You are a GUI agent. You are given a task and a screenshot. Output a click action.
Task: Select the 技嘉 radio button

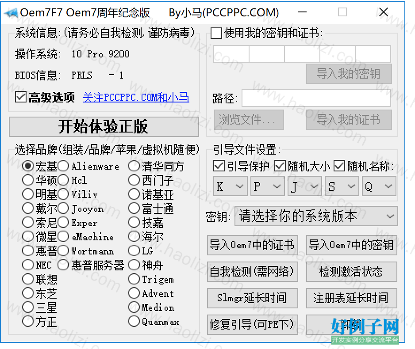[134, 223]
